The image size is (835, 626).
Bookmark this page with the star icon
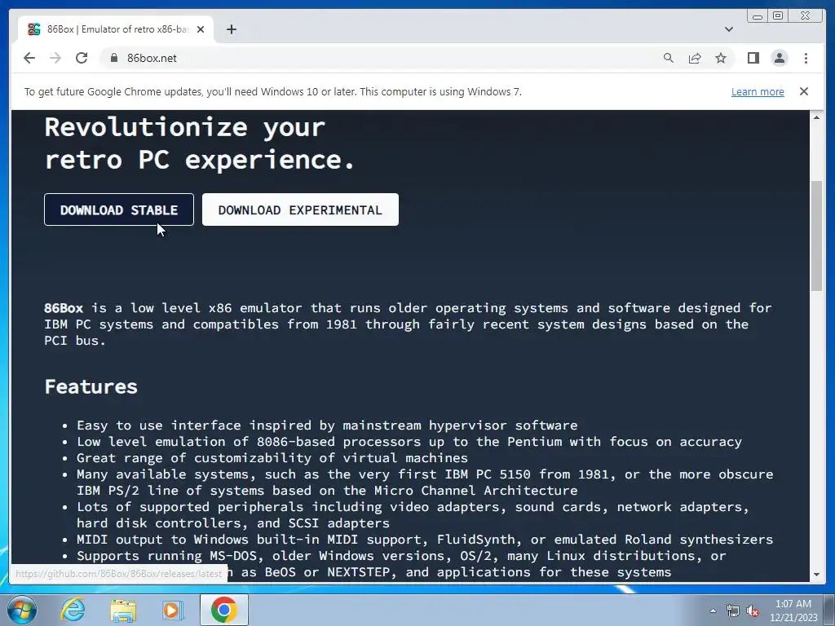(x=721, y=58)
